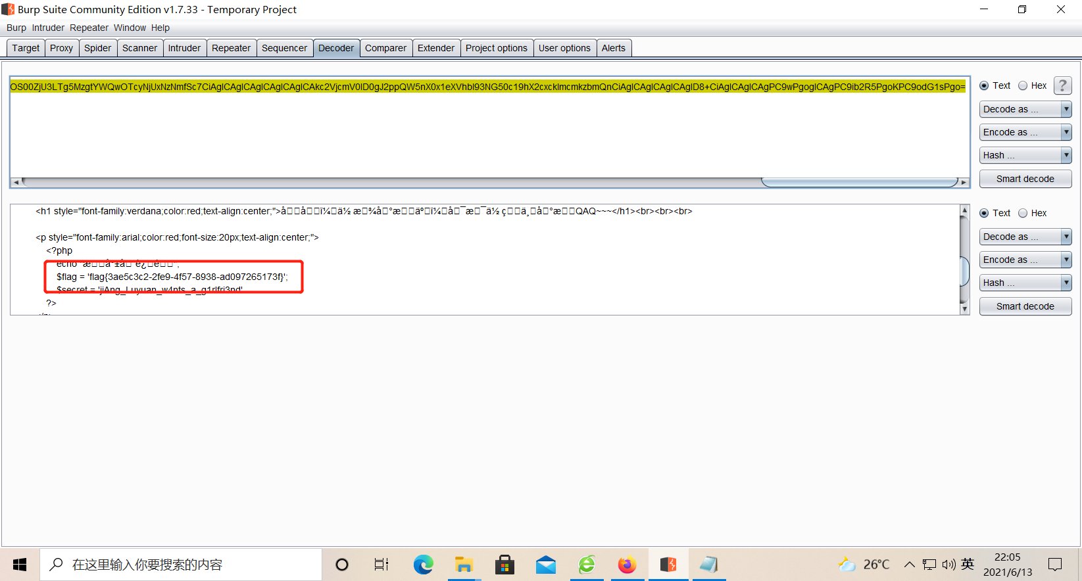The height and width of the screenshot is (581, 1082).
Task: Open Microsoft Store from taskbar
Action: 504,565
